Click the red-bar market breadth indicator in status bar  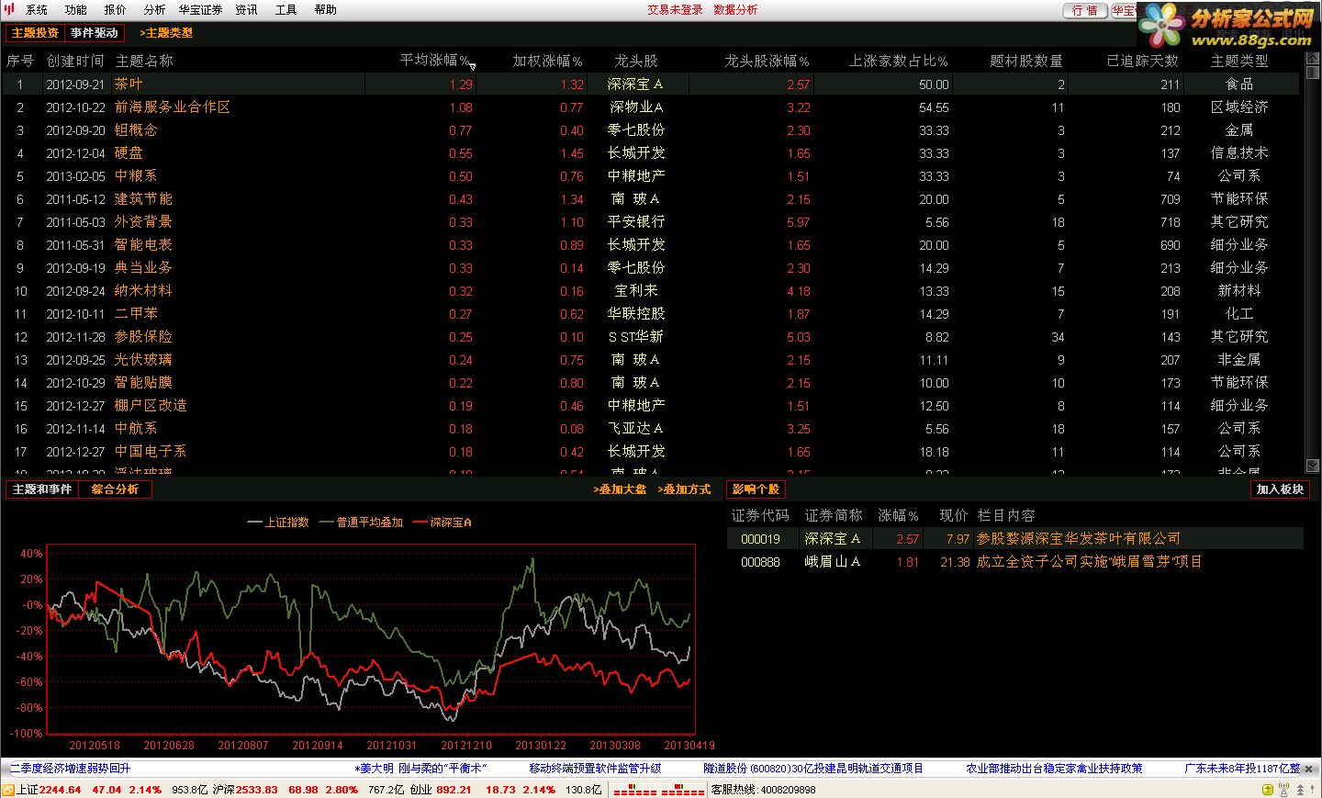click(x=658, y=790)
